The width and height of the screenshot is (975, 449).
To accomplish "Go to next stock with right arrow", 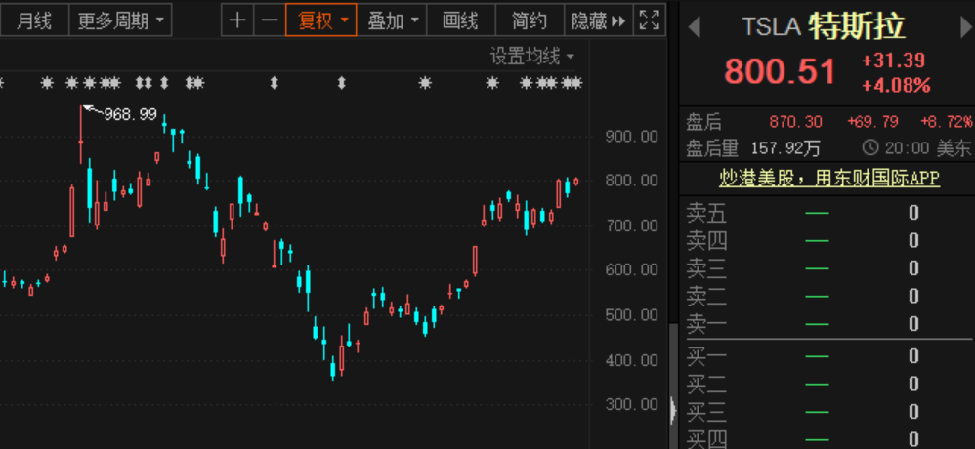I will 965,27.
